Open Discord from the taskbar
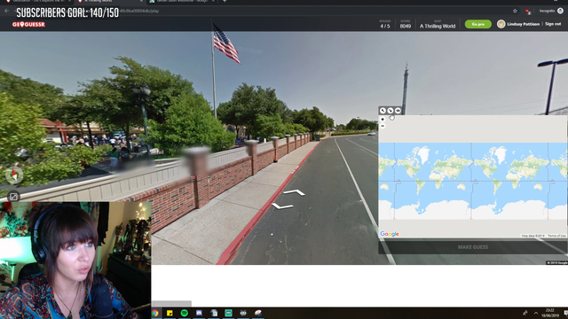 point(199,313)
